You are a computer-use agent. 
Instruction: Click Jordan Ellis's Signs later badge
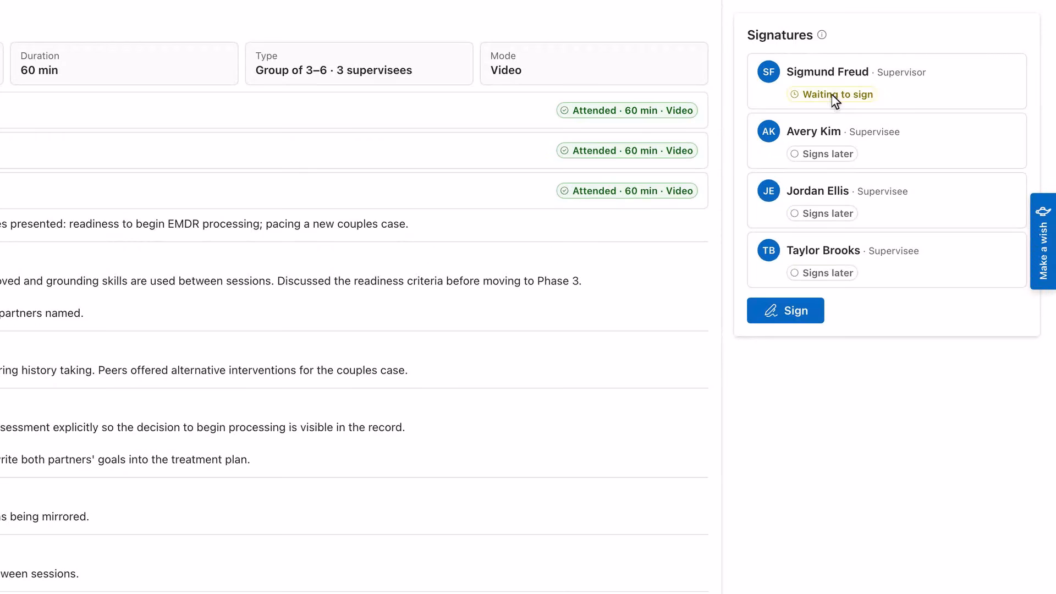(x=822, y=213)
